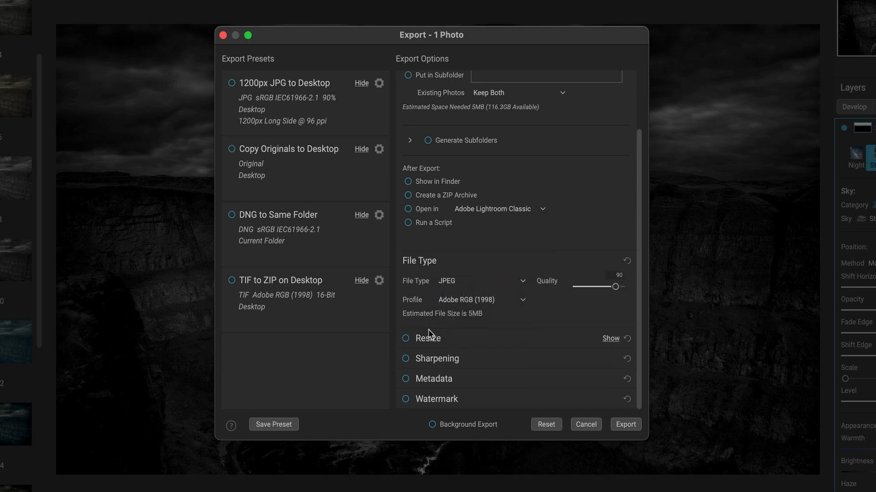Click gear icon beside TIF to ZIP preset
This screenshot has height=492, width=876.
click(379, 280)
